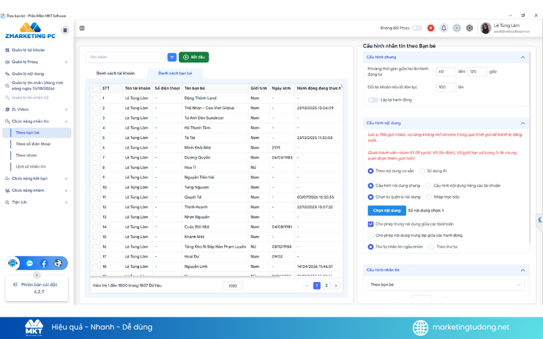Click the globe website icon in sidebar
The image size is (543, 339).
point(58,264)
